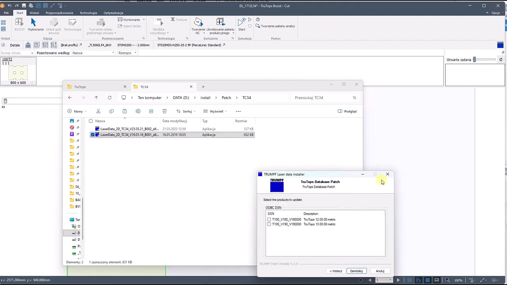Screen dimensions: 507x285
Task: Click the sliders settings icon in detail bar
Action: (x=45, y=45)
